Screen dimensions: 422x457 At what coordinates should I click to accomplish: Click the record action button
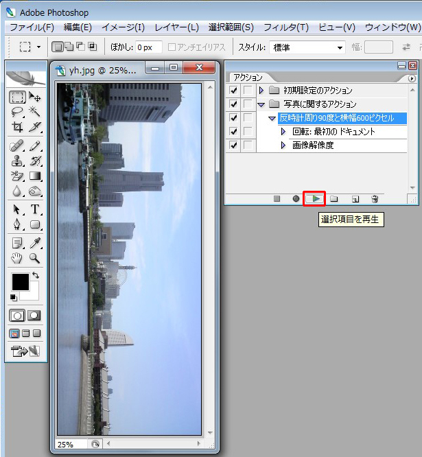point(296,199)
